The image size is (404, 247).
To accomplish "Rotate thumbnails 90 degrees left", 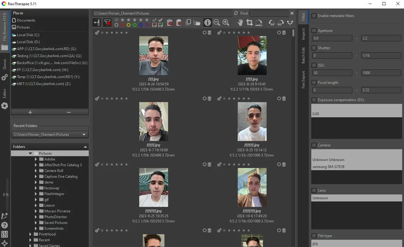I will (x=272, y=22).
